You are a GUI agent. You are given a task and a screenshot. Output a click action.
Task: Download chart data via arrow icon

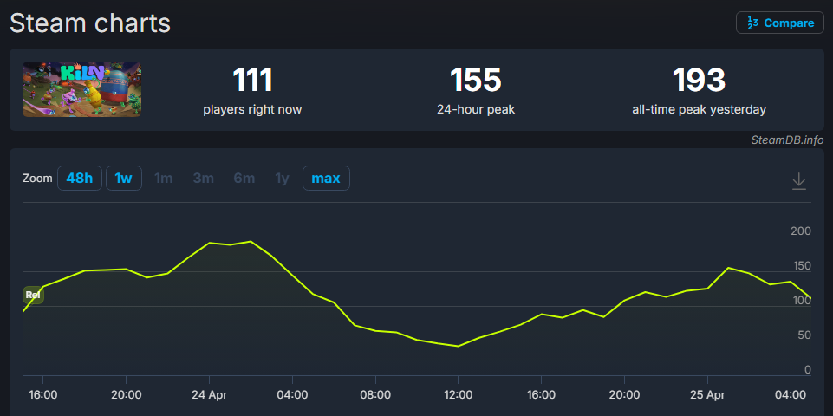click(x=799, y=181)
